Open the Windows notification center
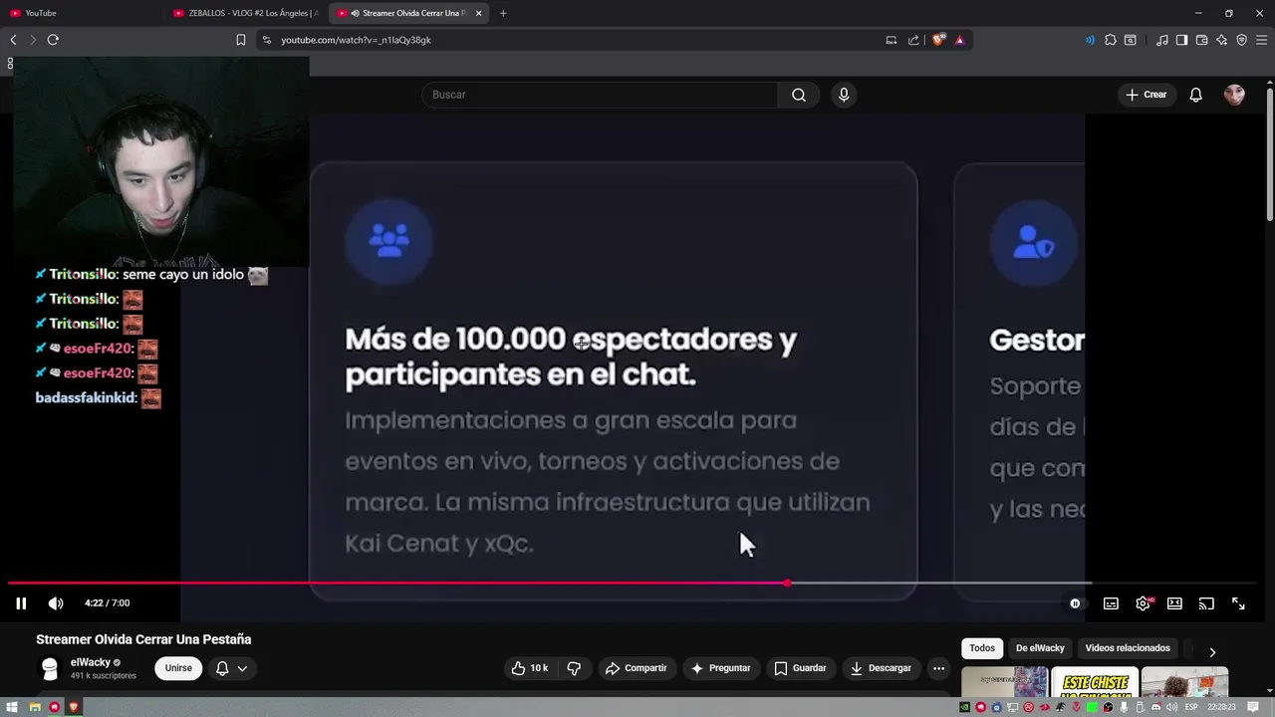Screen dimensions: 1275x717 [x=1253, y=707]
